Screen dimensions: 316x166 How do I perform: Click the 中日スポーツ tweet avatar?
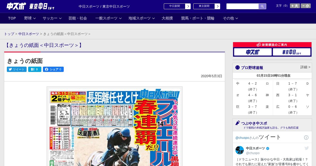(x=240, y=150)
